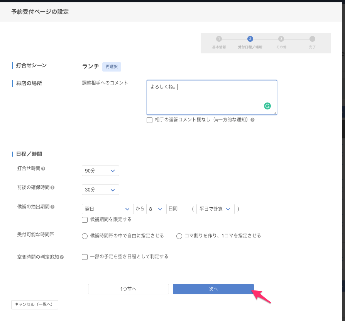Open the 平日で計算 dropdown
345x321 pixels.
point(215,209)
